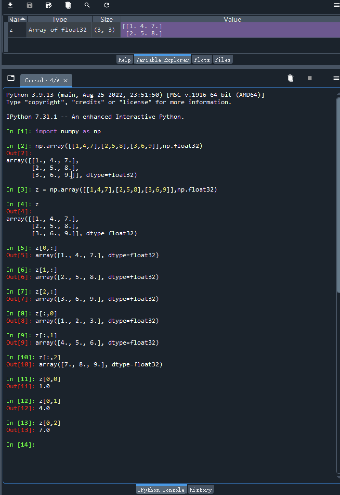Screen dimensions: 340x495
Task: Click the highlighted value cell of z
Action: (230, 30)
